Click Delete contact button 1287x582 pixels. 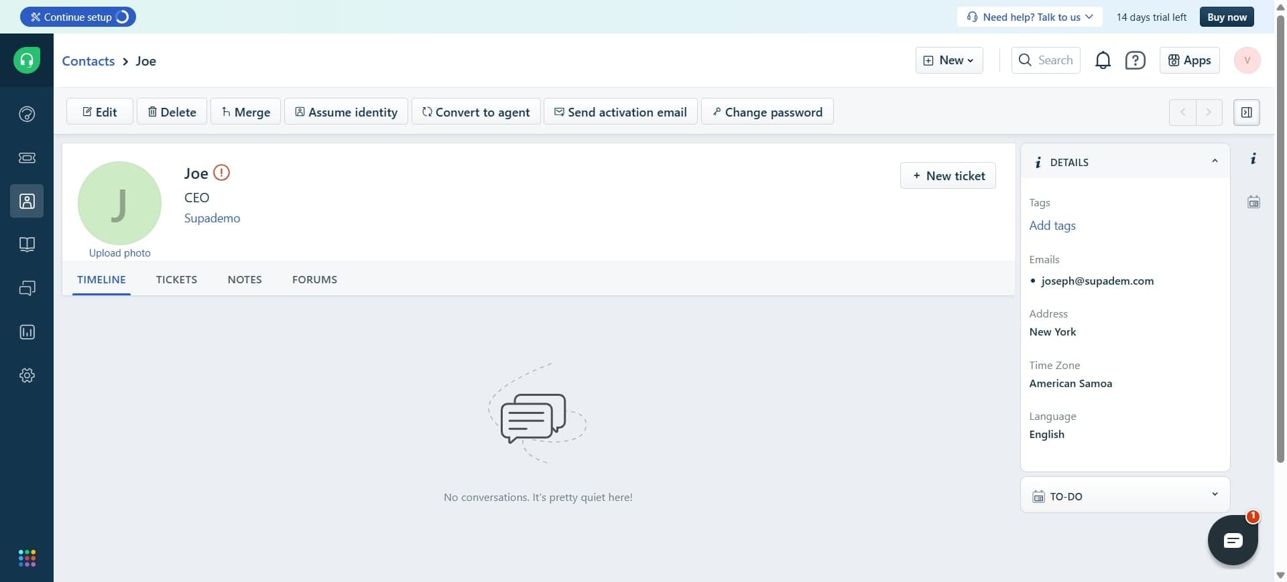click(172, 112)
